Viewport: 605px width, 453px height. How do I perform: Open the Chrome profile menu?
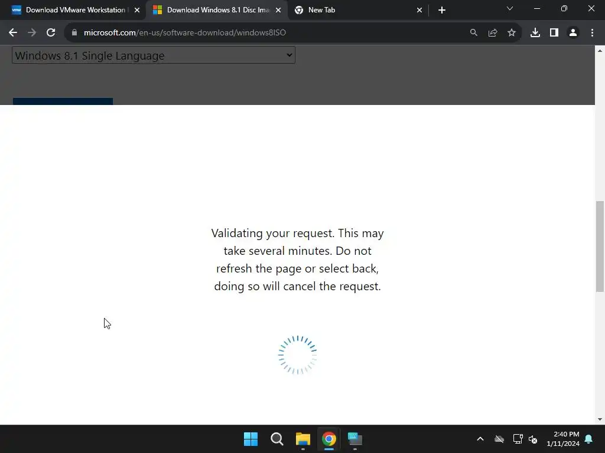573,33
